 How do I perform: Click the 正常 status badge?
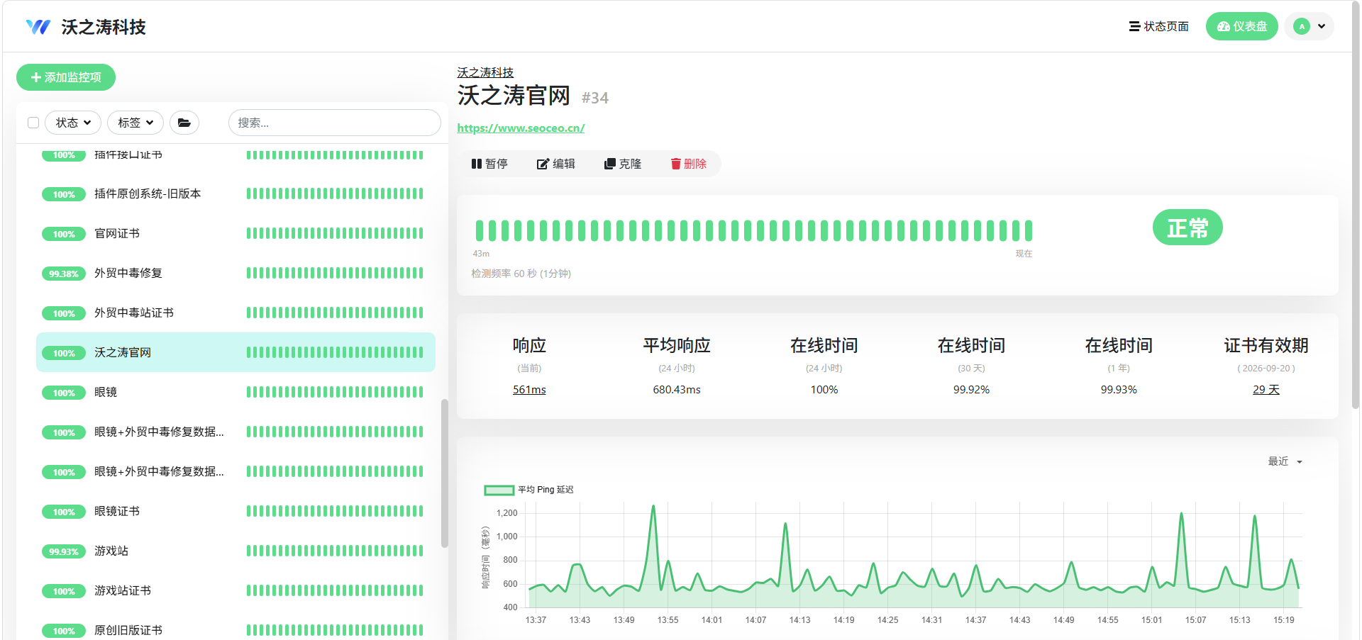tap(1187, 228)
